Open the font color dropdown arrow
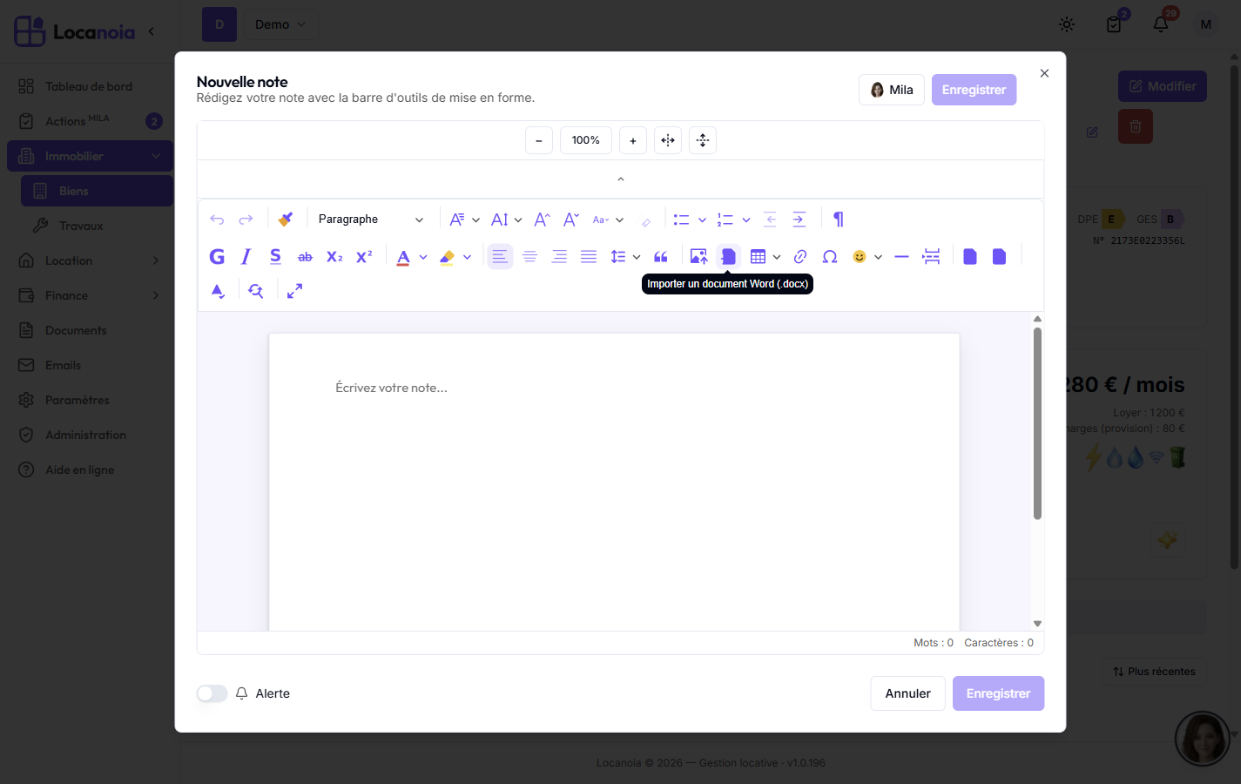The height and width of the screenshot is (784, 1254). (x=423, y=257)
